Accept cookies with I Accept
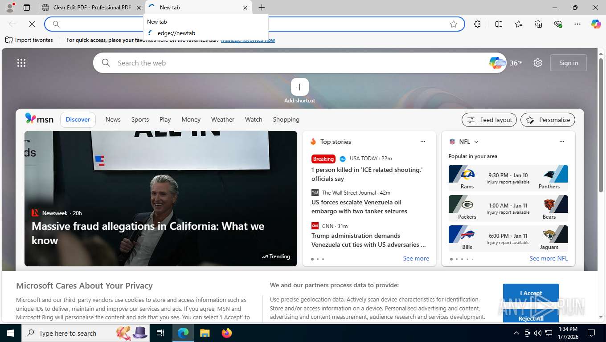Screen dimensions: 606x342 pyautogui.click(x=531, y=293)
